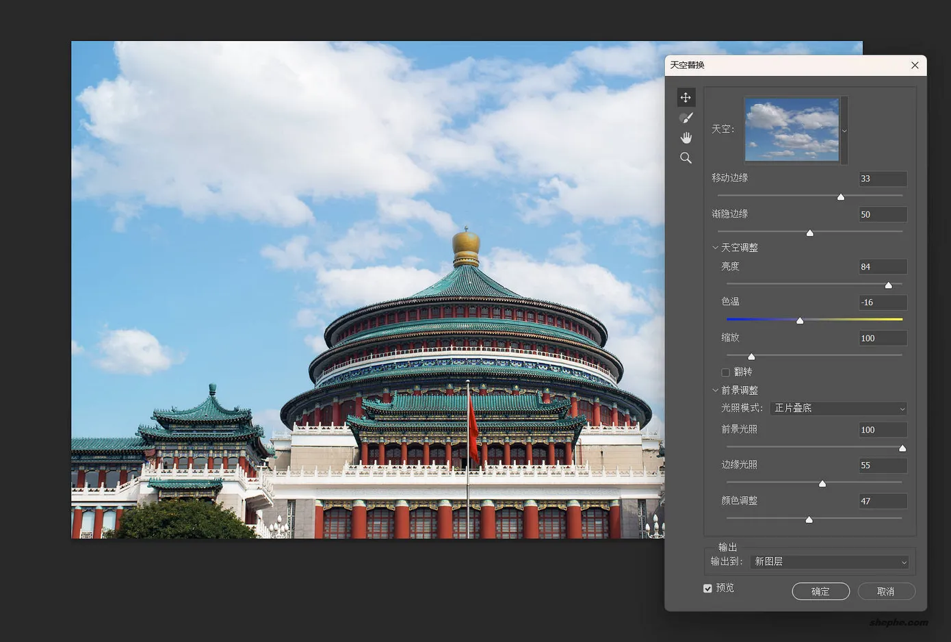Click the 移动边缘 value field
951x642 pixels.
coord(883,179)
